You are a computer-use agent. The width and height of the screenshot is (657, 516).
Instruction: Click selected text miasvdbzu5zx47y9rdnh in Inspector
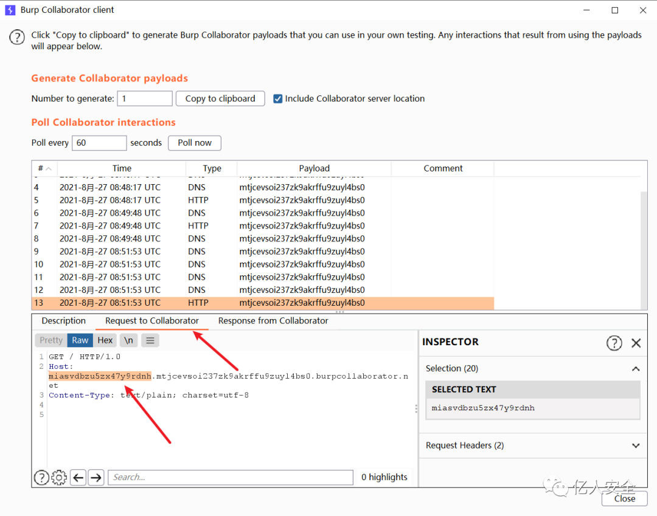(483, 408)
